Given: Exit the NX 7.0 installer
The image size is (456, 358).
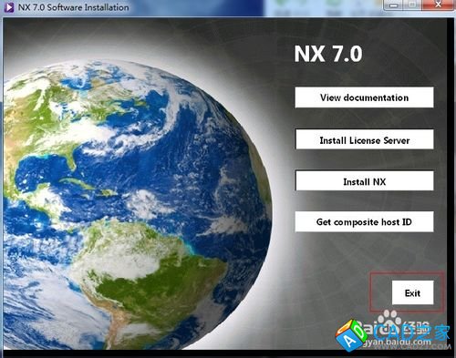Looking at the screenshot, I should [x=412, y=292].
